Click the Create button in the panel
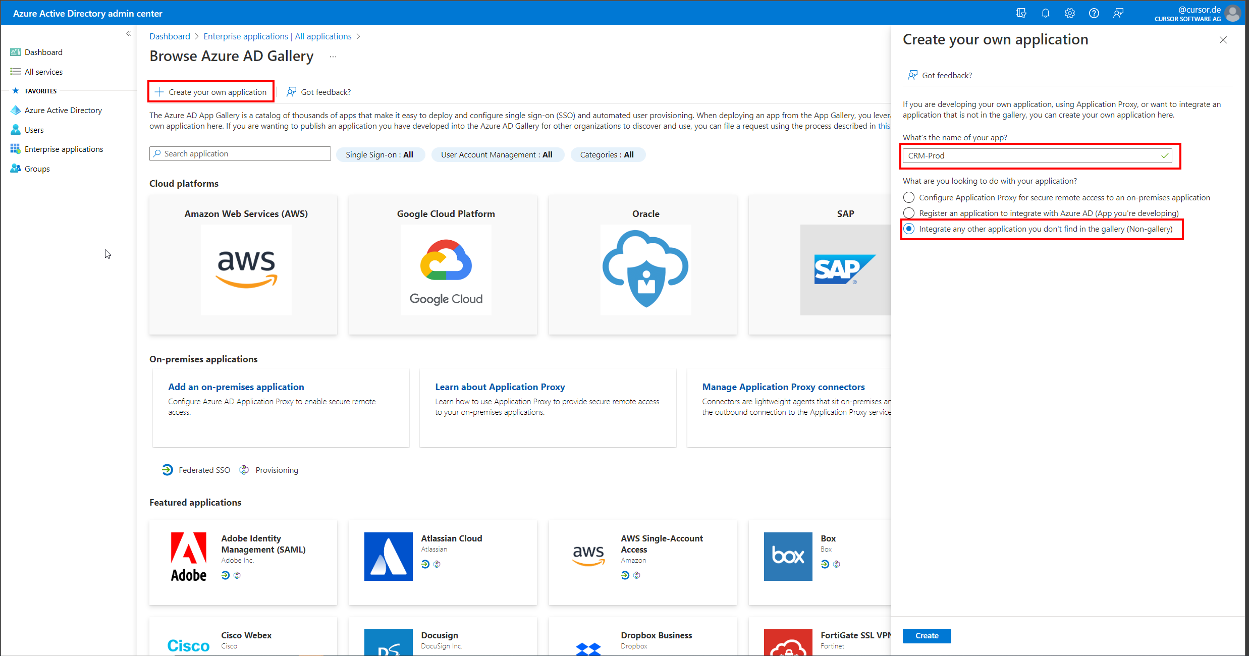 click(927, 636)
